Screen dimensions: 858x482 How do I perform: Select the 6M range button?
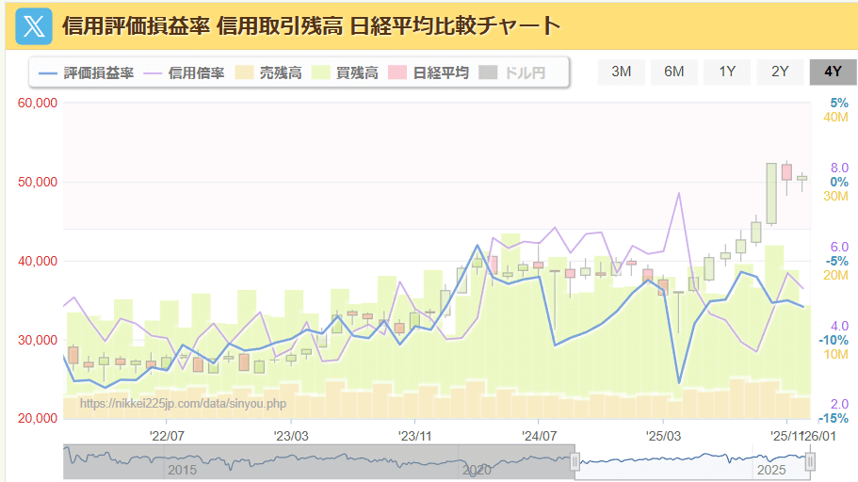[674, 72]
